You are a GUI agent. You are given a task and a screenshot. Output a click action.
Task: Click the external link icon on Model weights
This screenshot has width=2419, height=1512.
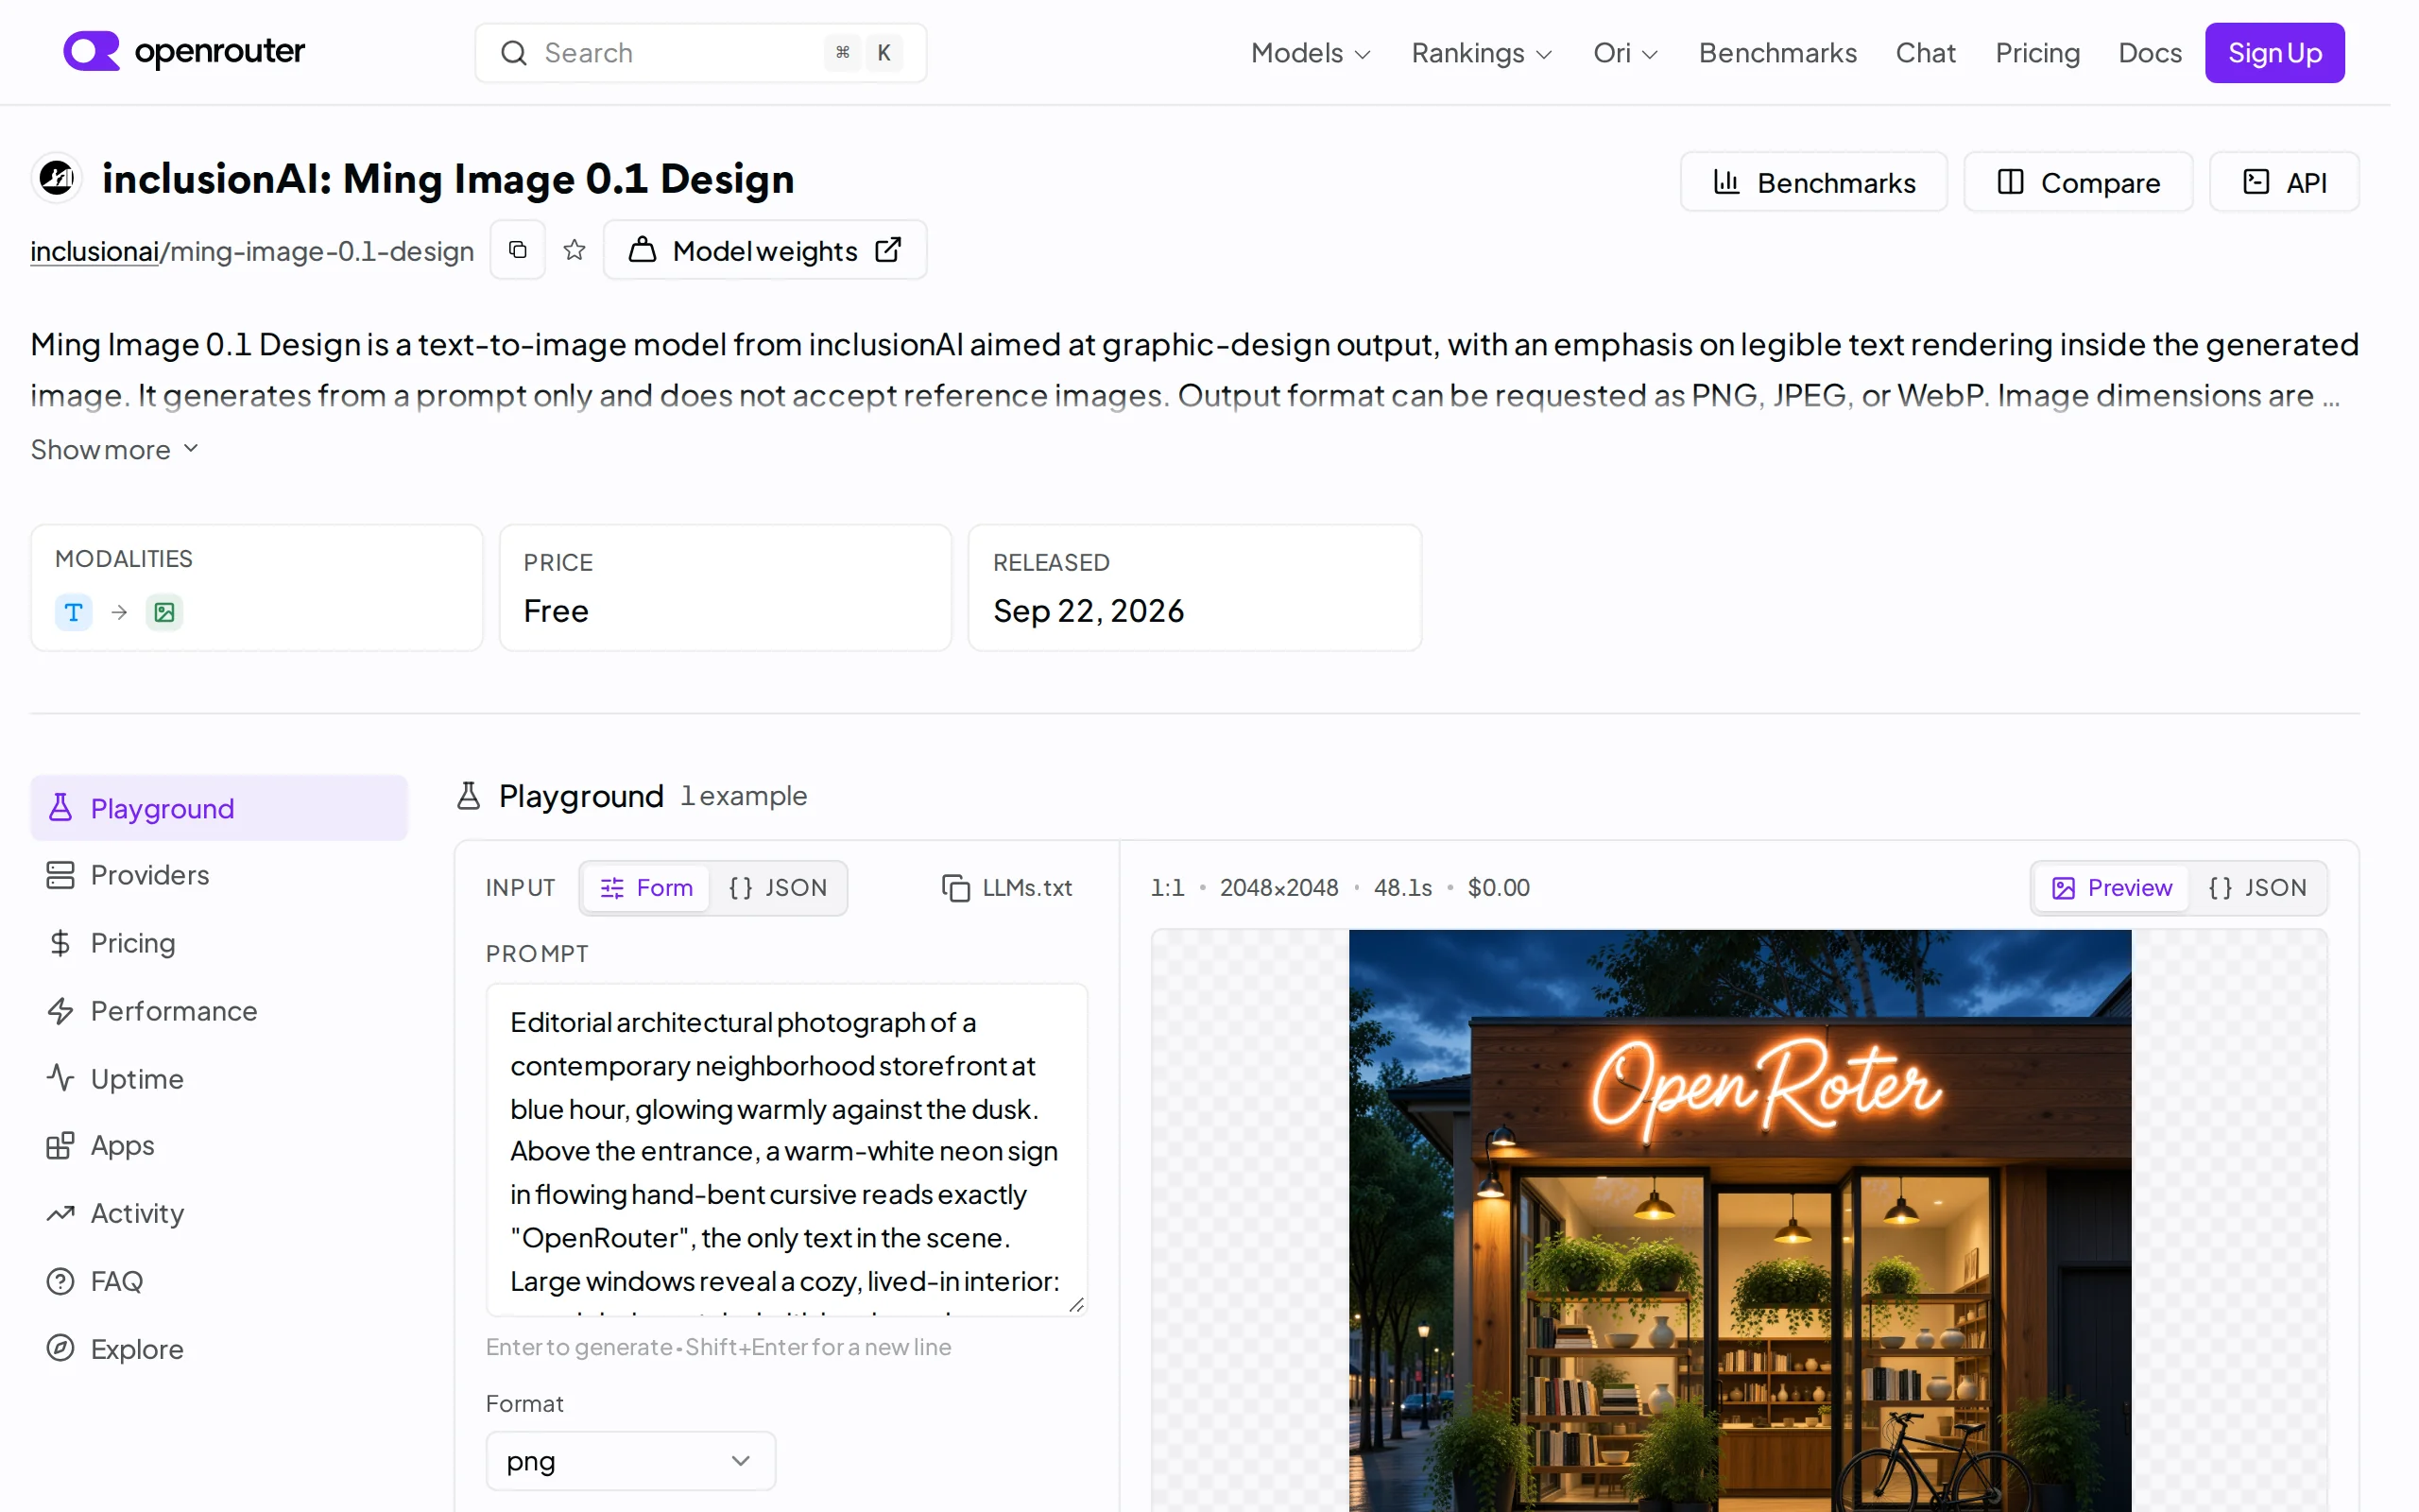click(x=887, y=250)
